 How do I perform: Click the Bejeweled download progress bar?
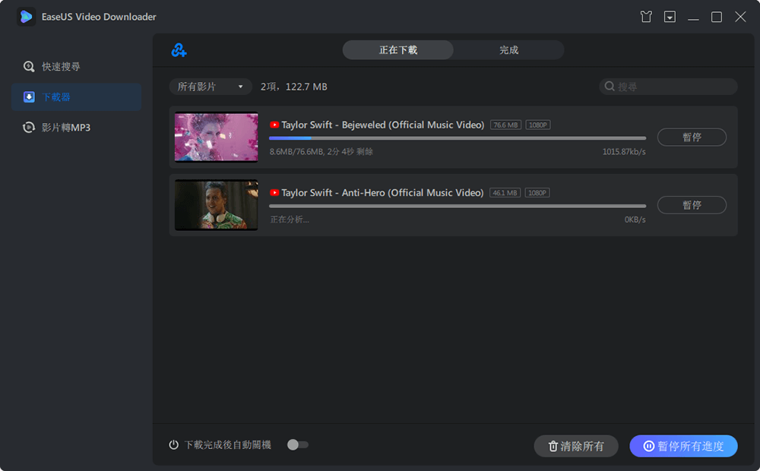[458, 138]
